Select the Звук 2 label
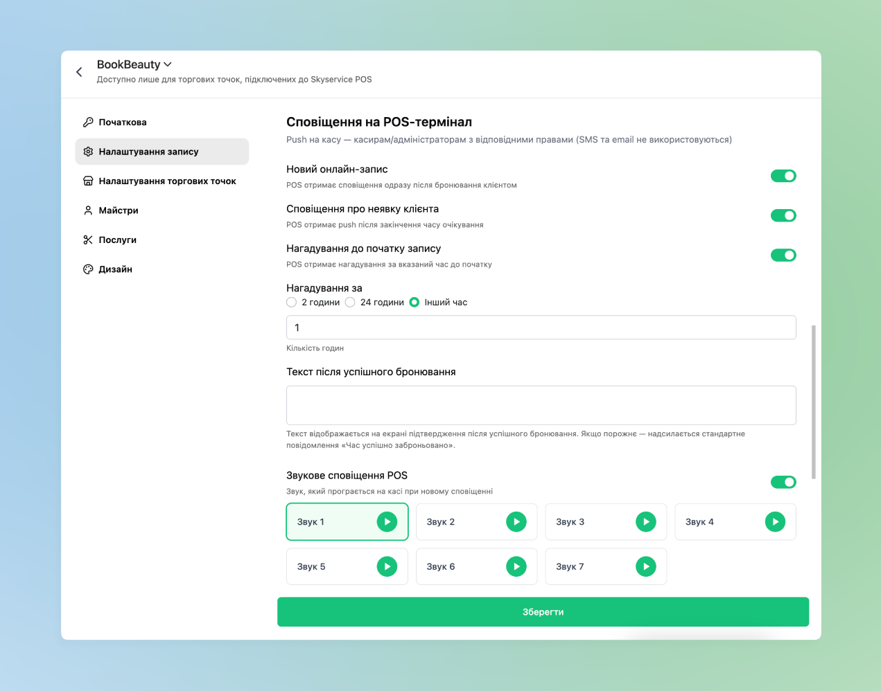881x691 pixels. coord(441,522)
